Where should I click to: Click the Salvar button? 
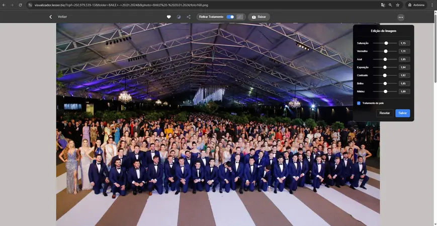[402, 113]
